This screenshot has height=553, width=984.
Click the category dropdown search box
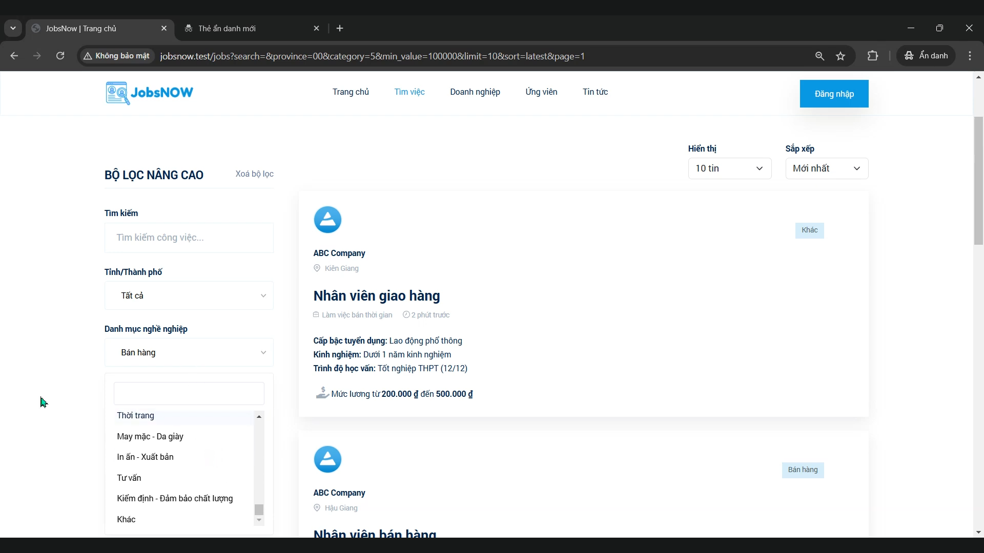click(x=189, y=394)
